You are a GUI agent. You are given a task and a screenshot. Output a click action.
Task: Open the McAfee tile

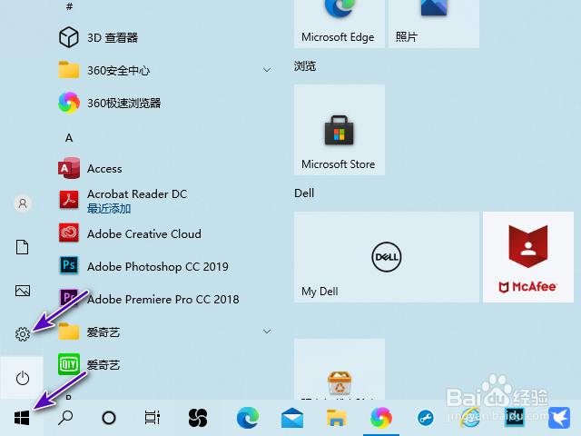[528, 257]
